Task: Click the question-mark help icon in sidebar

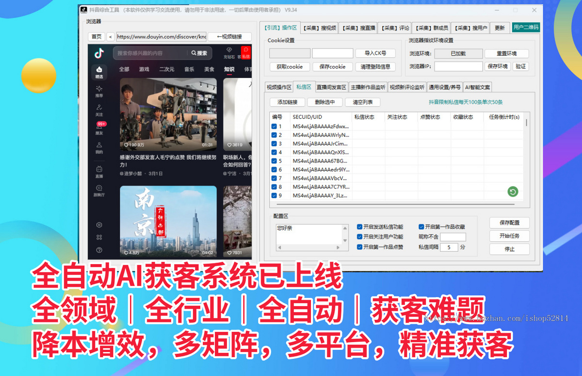Action: (99, 250)
